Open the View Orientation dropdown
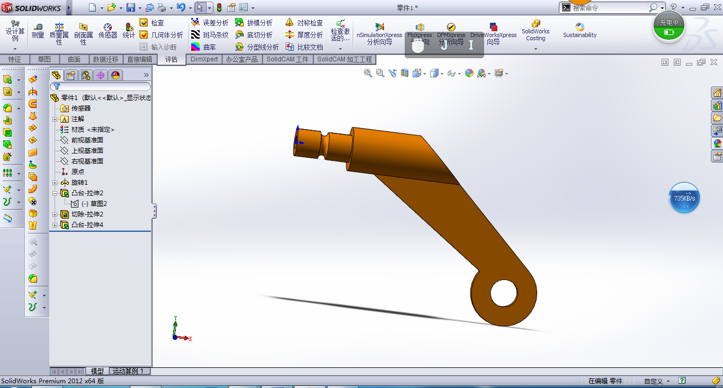Viewport: 723px width, 388px height. pyautogui.click(x=424, y=74)
